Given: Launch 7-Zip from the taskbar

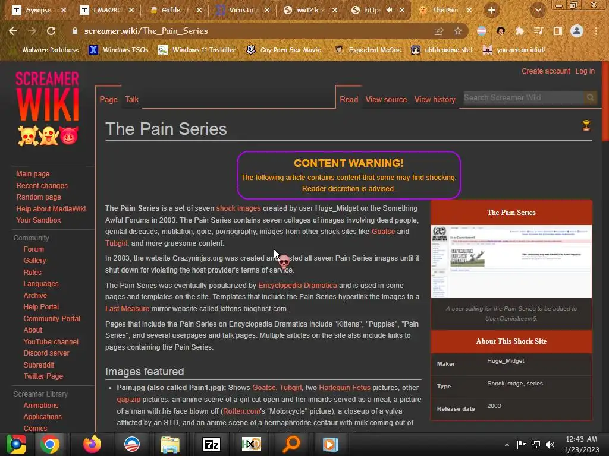Looking at the screenshot, I should (x=212, y=444).
